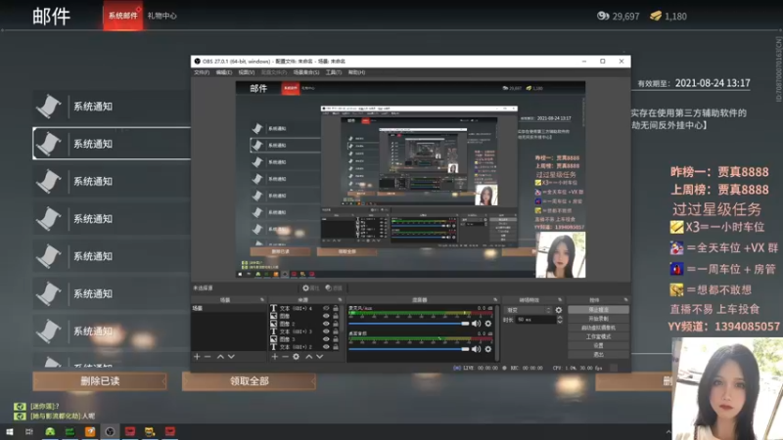Move scene up in the Scenes panel
The image size is (783, 440).
tap(220, 357)
